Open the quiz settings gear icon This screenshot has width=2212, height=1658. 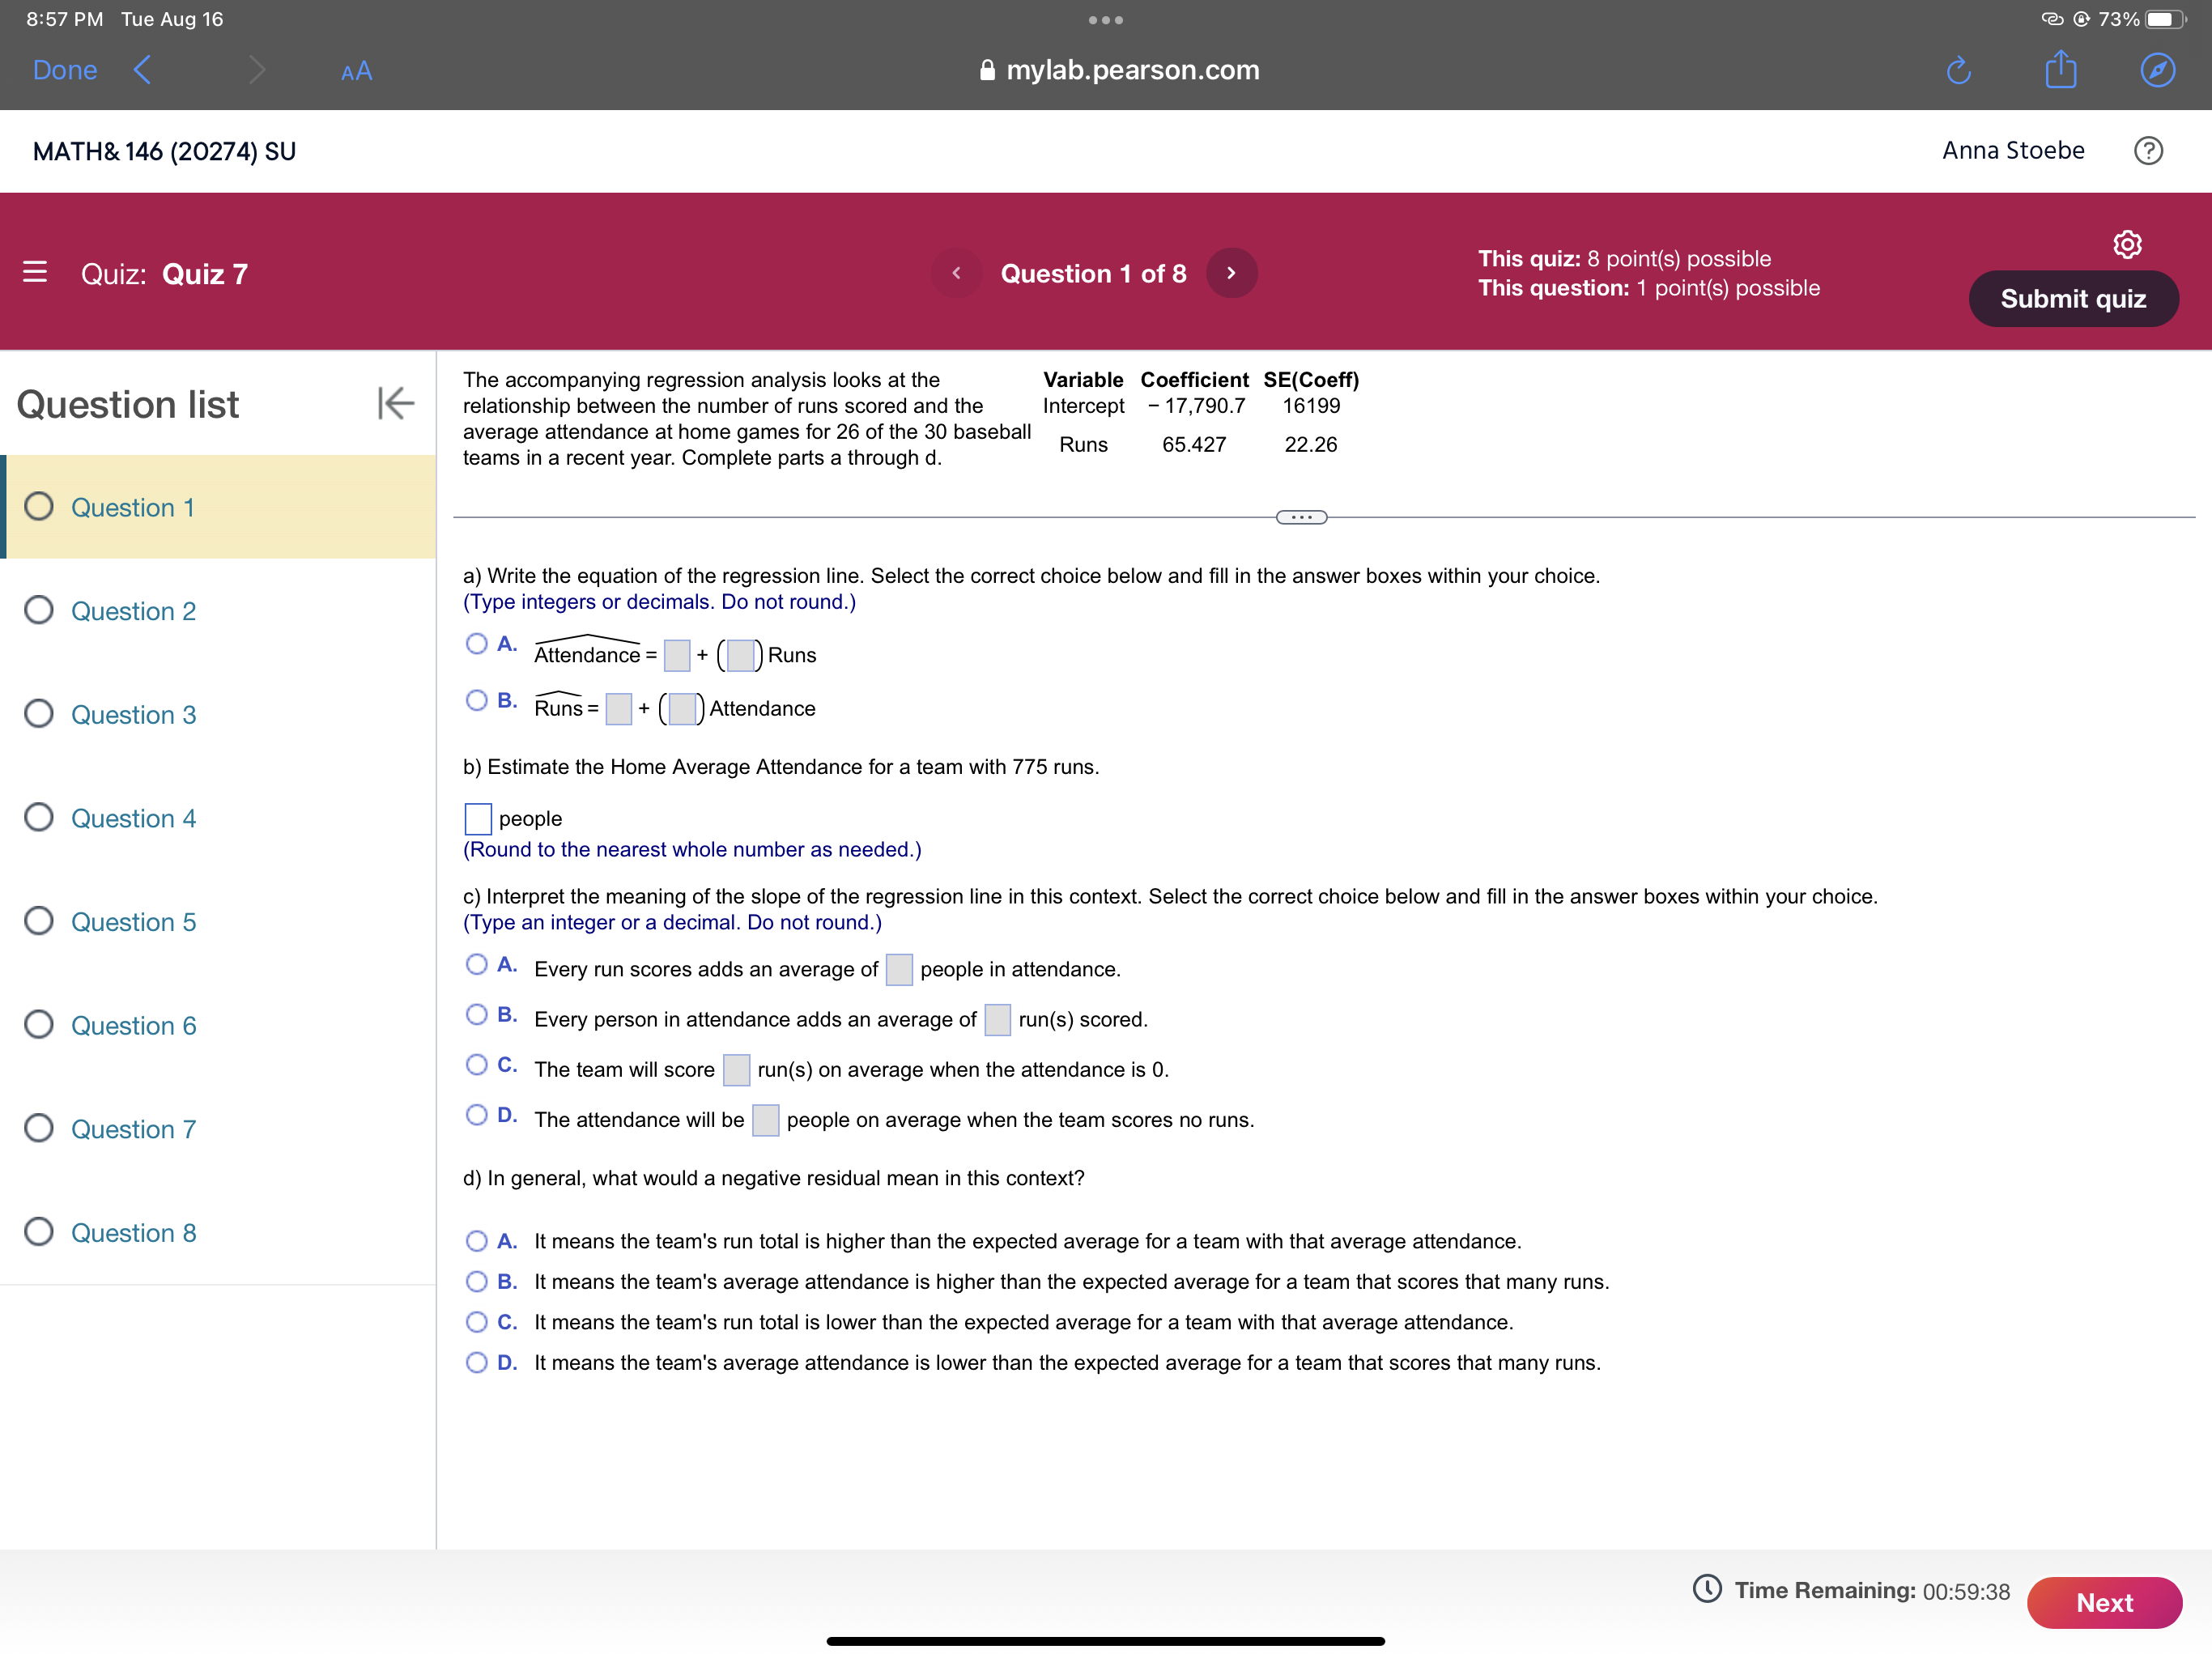click(2126, 244)
